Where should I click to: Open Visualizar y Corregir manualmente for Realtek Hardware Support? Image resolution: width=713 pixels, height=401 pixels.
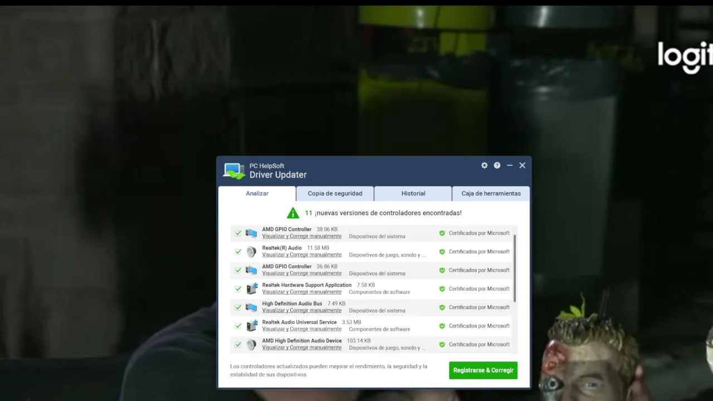pyautogui.click(x=302, y=292)
